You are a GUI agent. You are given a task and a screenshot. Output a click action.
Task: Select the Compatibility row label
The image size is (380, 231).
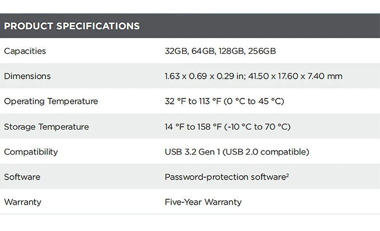point(31,152)
